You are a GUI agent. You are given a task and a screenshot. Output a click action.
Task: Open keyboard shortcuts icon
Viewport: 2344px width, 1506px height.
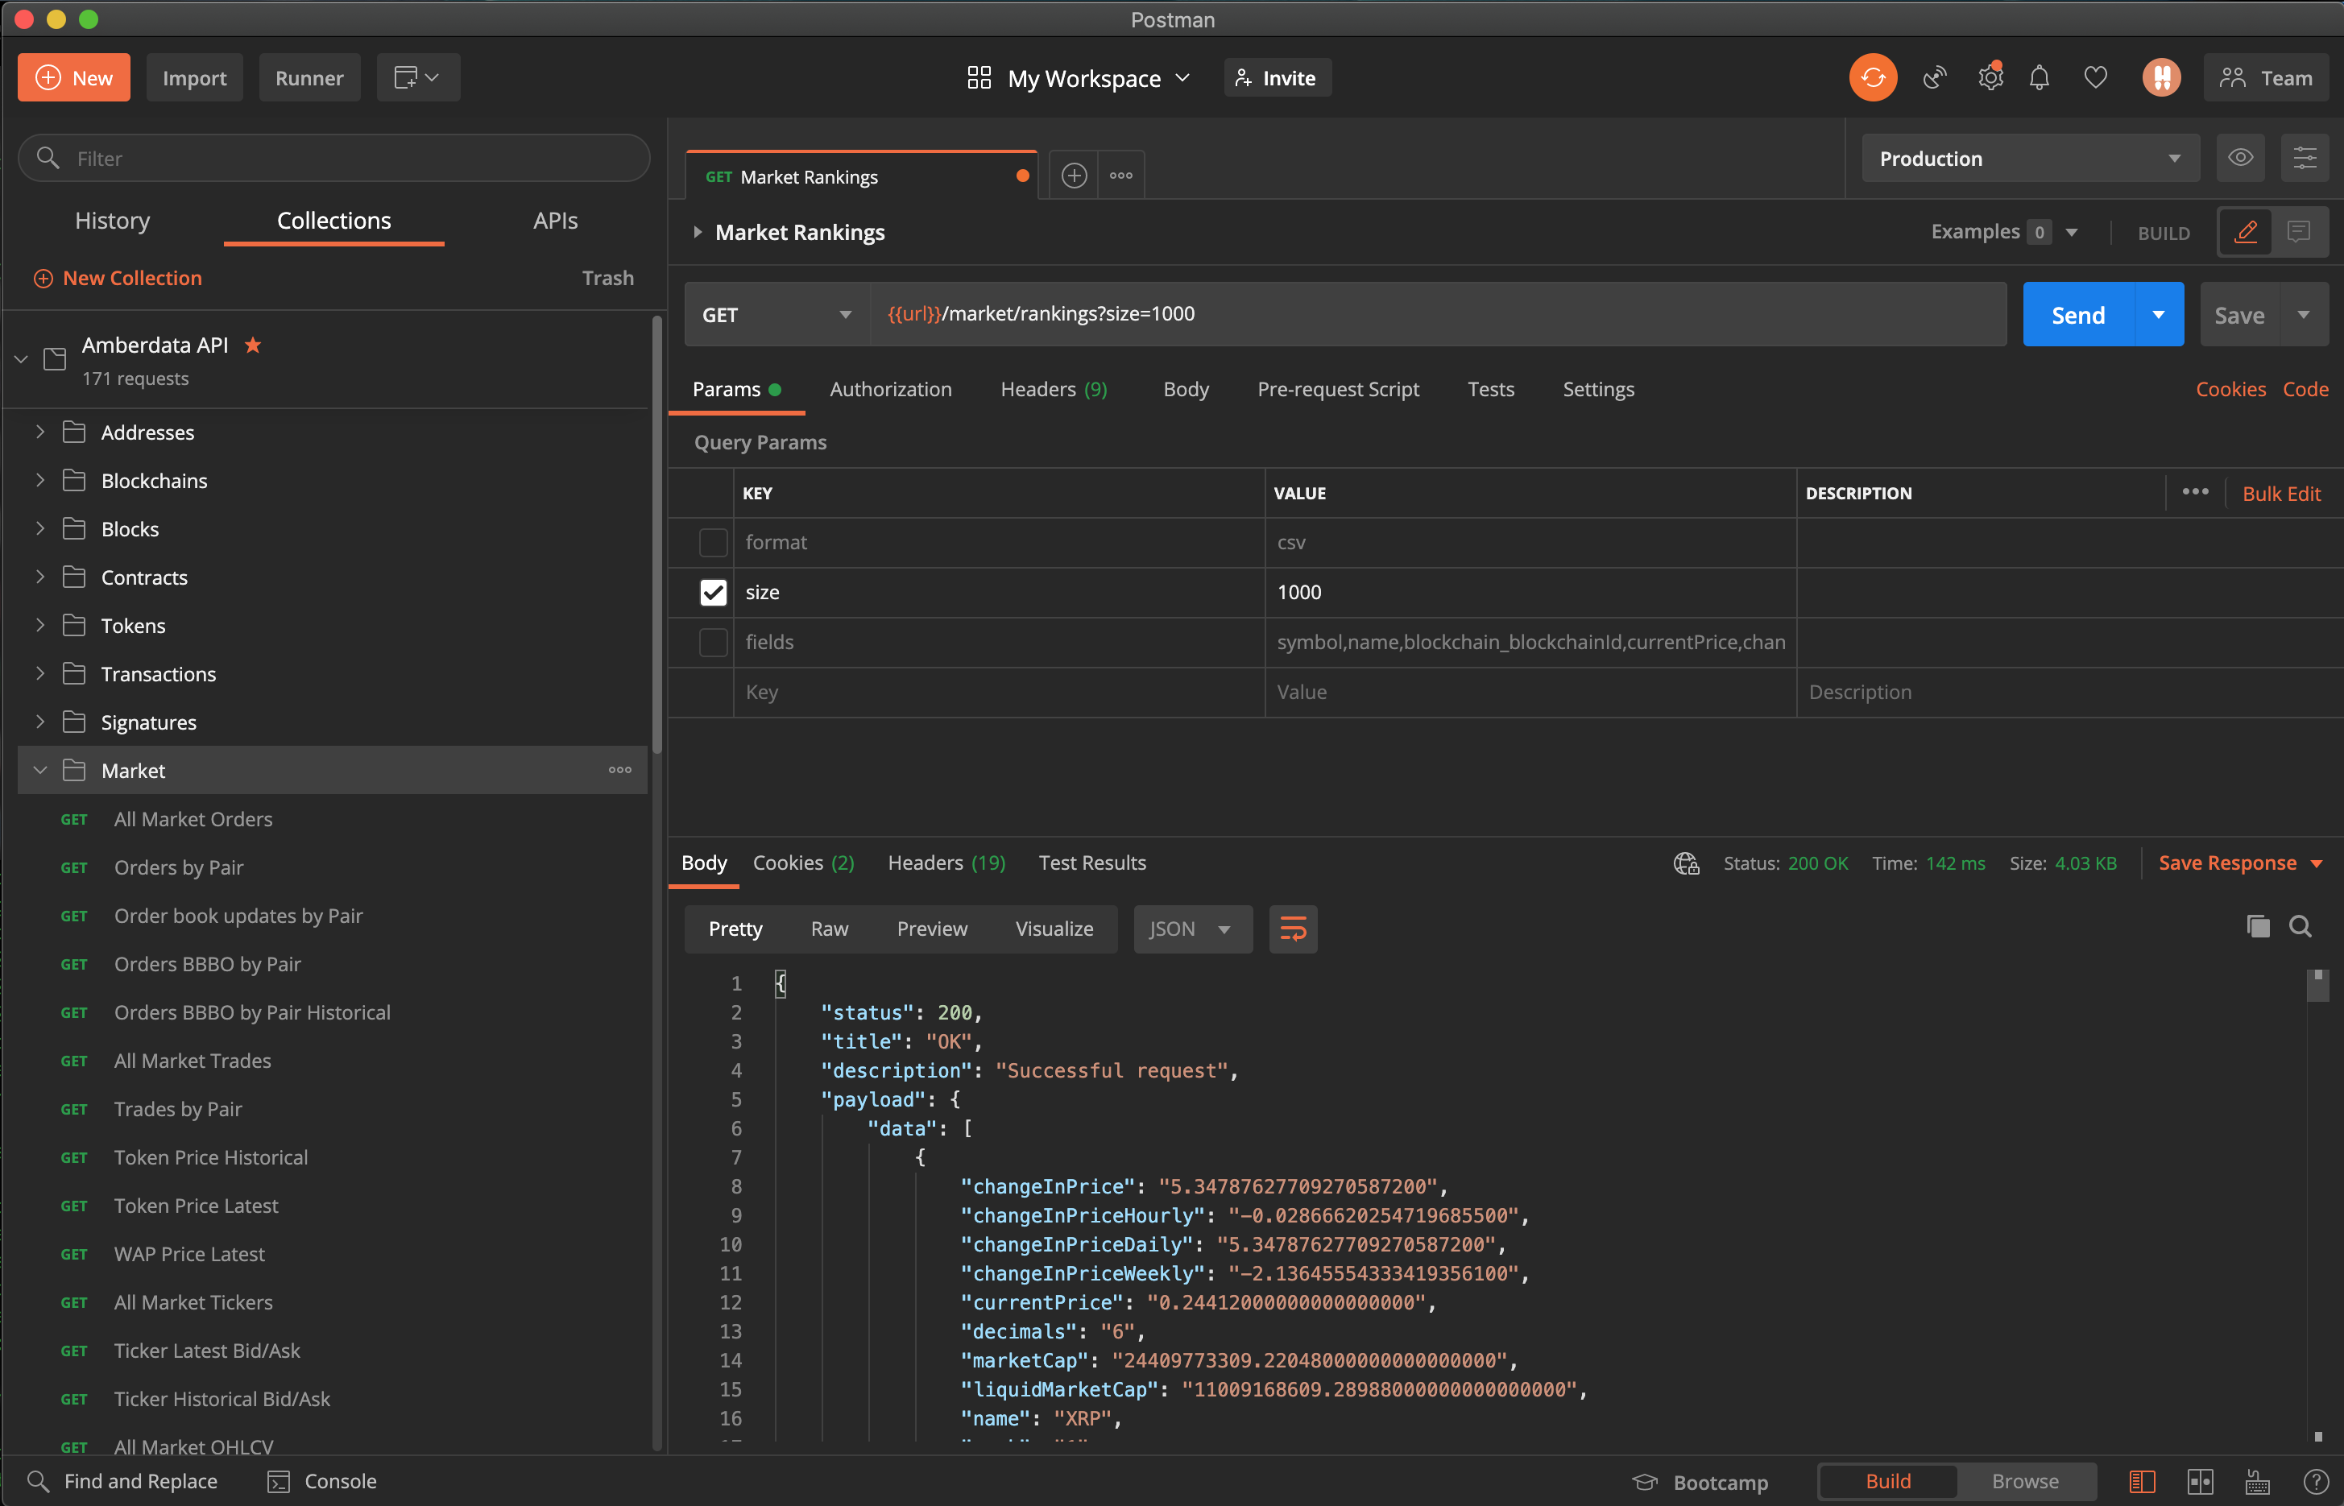(x=2258, y=1482)
